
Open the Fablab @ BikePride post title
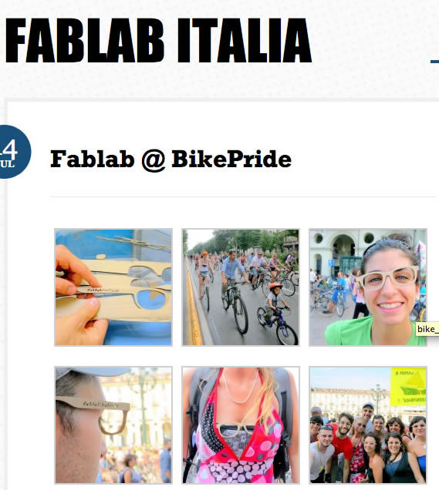pos(171,159)
